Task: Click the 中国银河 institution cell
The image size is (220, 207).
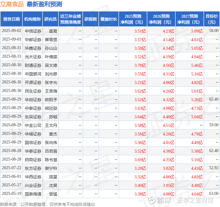Action: point(33,74)
